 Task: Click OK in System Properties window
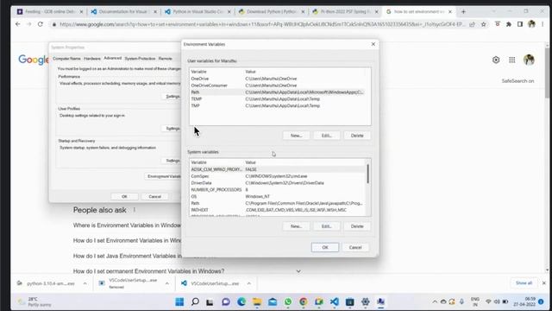[x=124, y=196]
